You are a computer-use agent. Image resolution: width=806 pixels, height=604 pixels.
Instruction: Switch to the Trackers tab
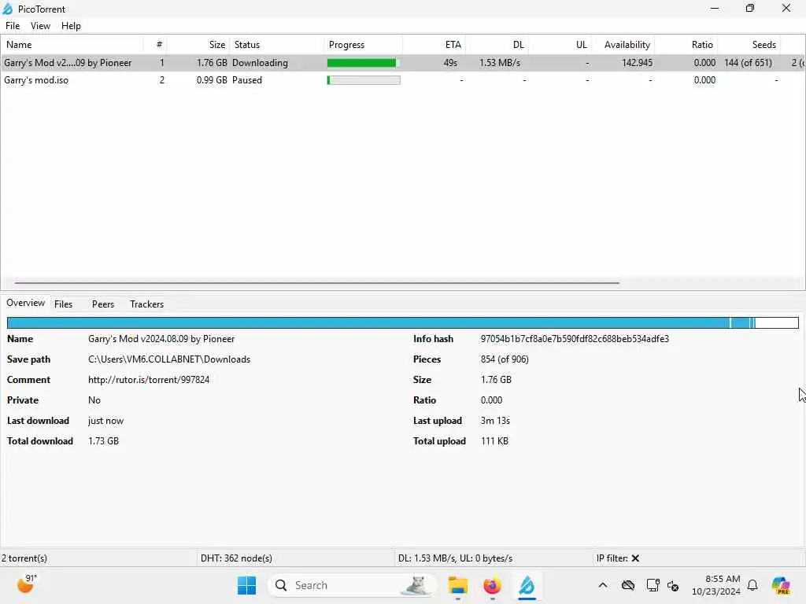146,304
